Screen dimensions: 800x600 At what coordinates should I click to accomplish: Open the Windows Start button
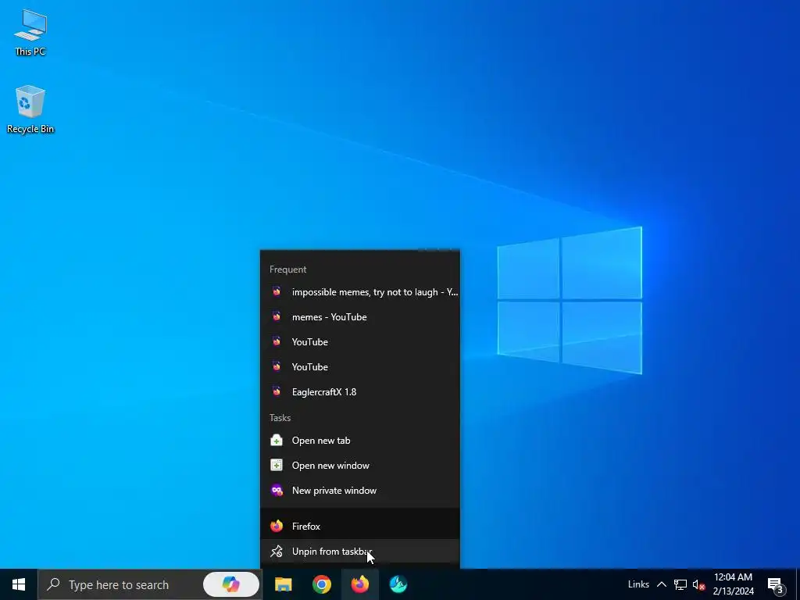click(x=19, y=584)
